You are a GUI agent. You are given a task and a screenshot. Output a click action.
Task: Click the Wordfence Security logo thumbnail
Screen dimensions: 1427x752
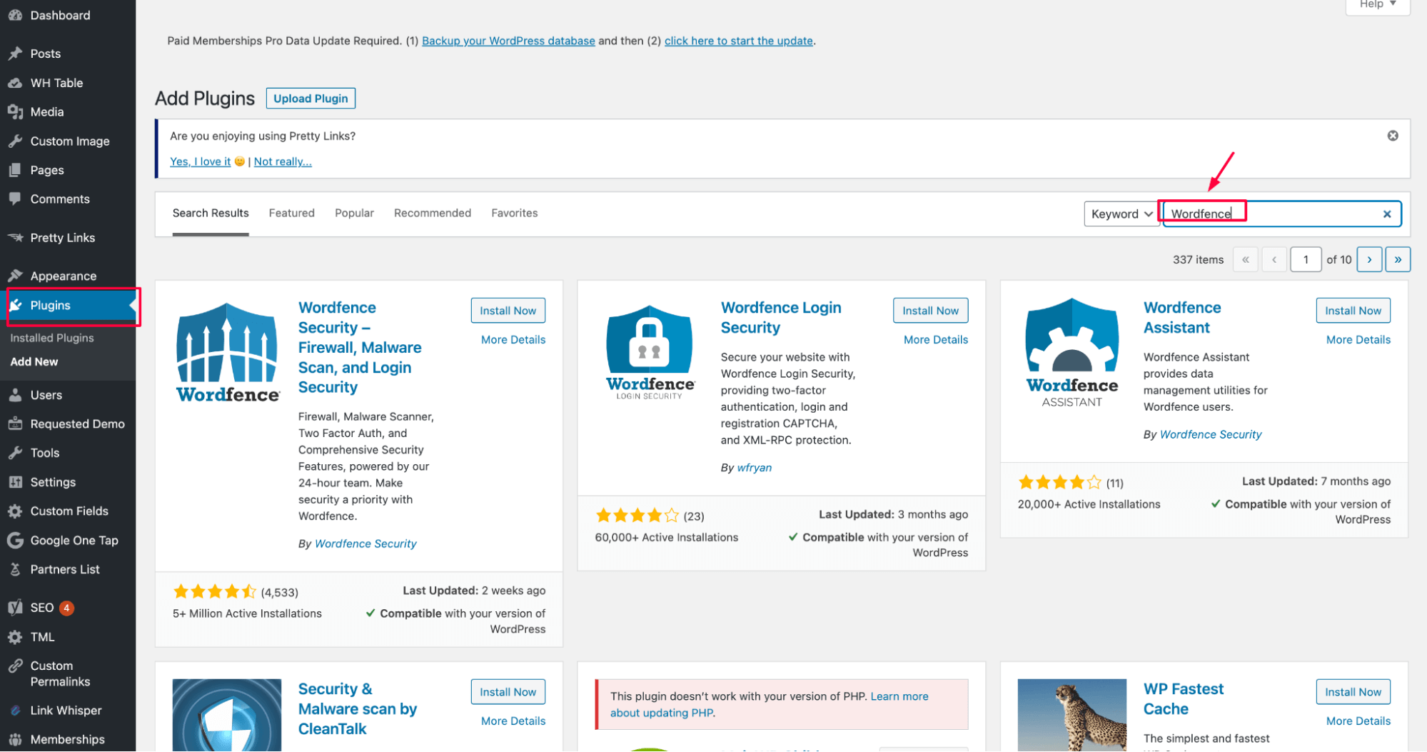pyautogui.click(x=227, y=353)
